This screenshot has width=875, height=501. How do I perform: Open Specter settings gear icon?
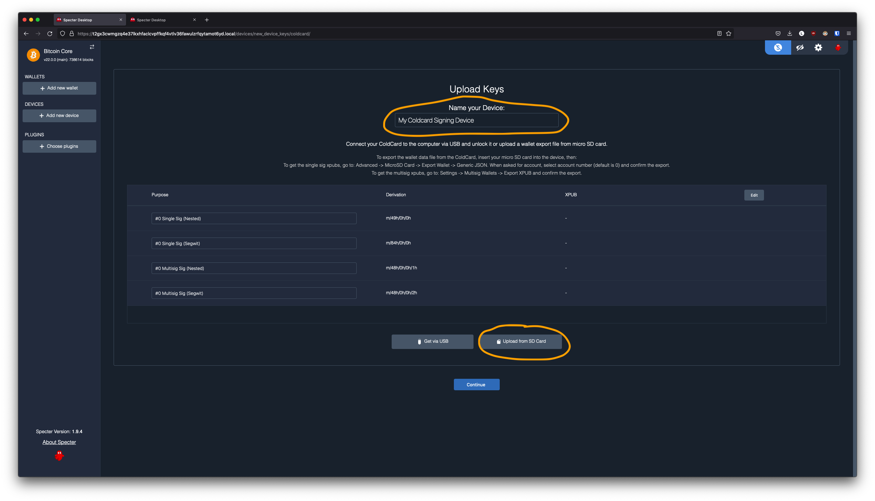[x=818, y=48]
